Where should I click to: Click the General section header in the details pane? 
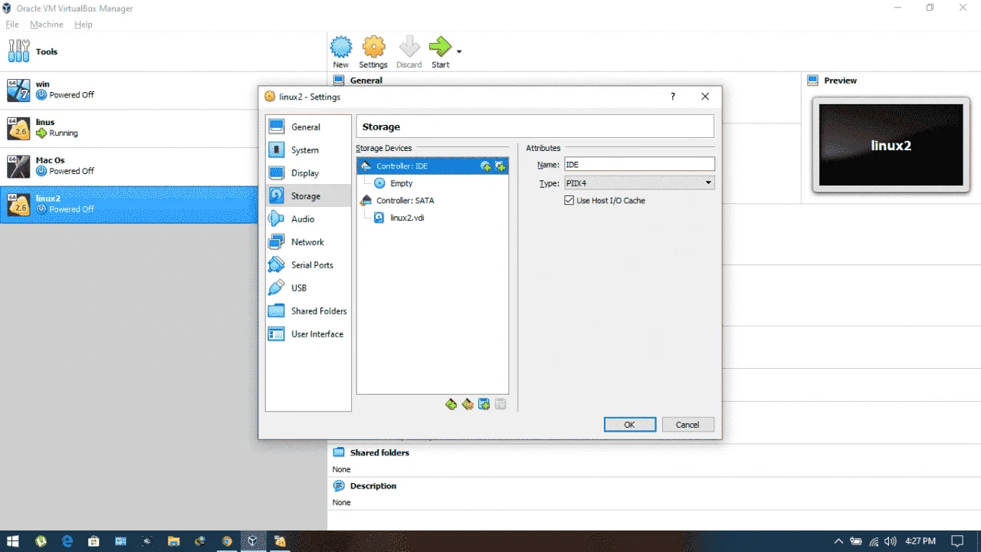366,80
